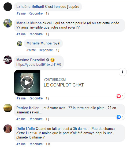This screenshot has width=134, height=149.
Task: Click the badge icon next to Maxime Pozzolini
Action: pyautogui.click(x=48, y=60)
